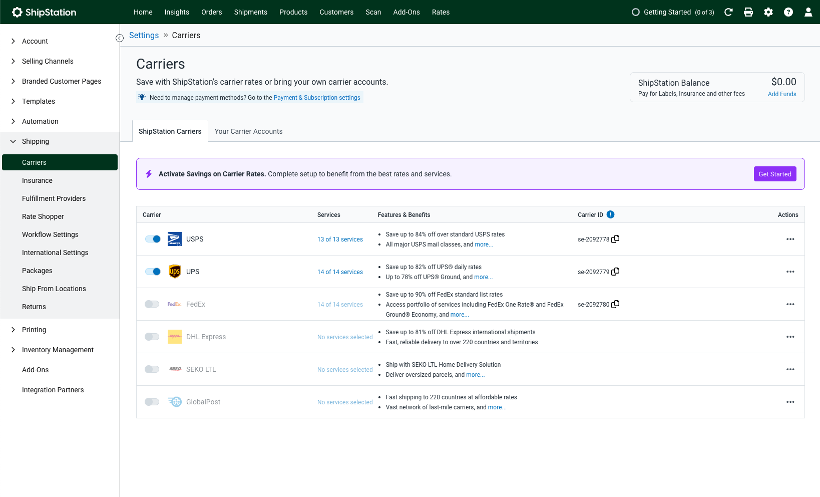Open actions menu for DHL Express row
The width and height of the screenshot is (820, 497).
click(790, 337)
